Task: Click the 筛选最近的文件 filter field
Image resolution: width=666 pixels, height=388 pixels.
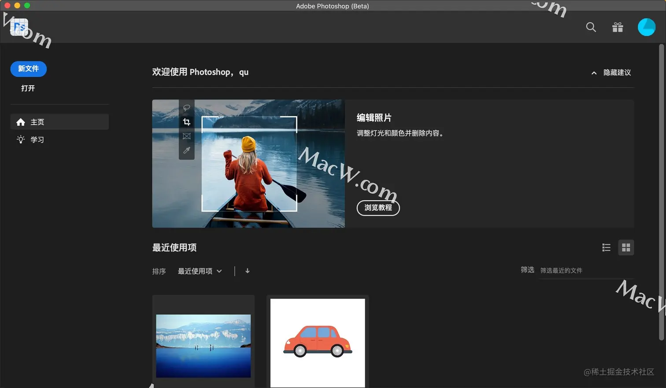Action: (587, 271)
